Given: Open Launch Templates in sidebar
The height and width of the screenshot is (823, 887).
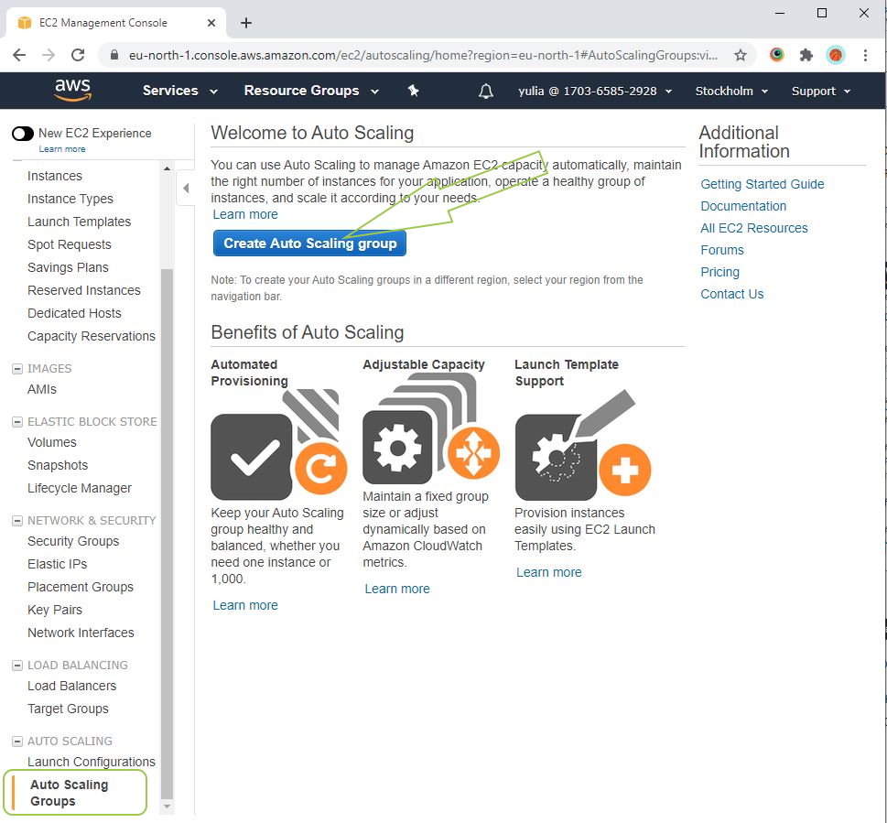Looking at the screenshot, I should (x=80, y=222).
